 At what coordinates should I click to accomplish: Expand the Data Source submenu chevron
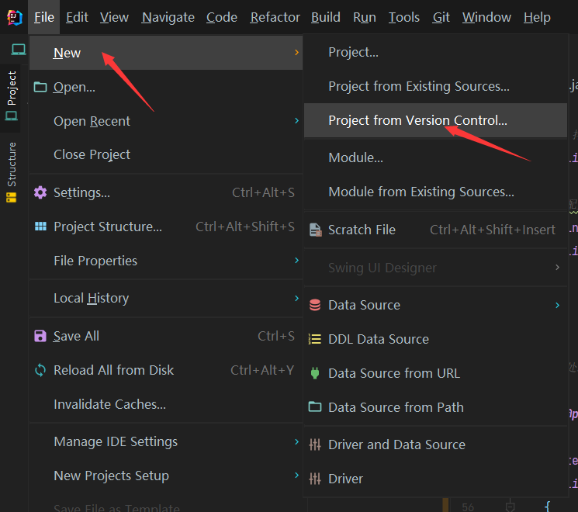(x=557, y=305)
